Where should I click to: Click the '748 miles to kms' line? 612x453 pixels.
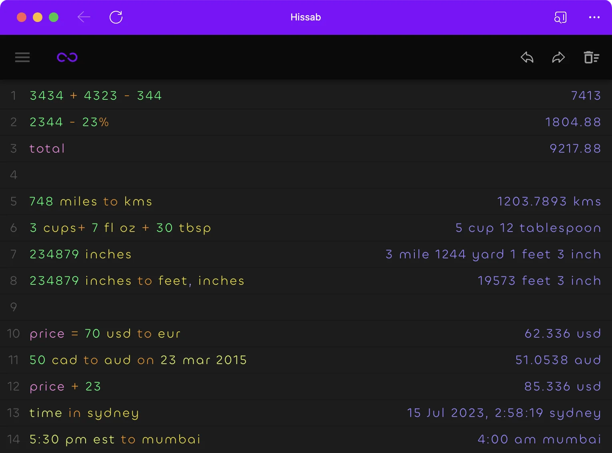click(91, 201)
